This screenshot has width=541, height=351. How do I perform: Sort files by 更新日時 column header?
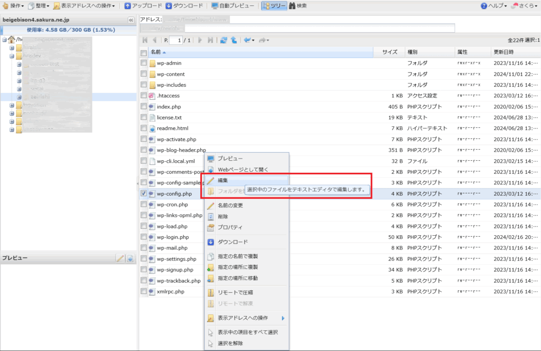coord(503,52)
